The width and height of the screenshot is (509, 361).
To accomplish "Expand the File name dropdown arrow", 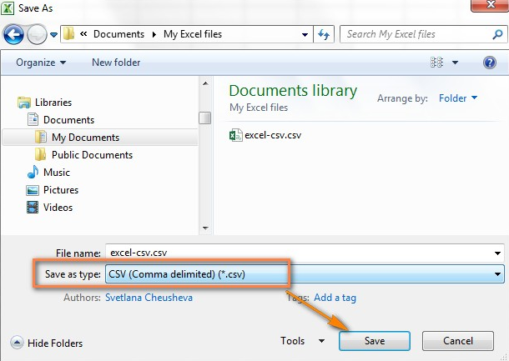I will click(x=497, y=253).
